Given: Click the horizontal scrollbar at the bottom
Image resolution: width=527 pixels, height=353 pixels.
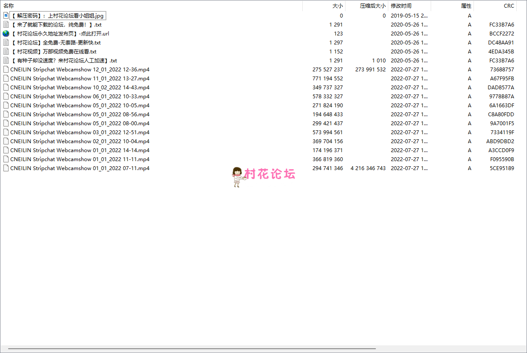Looking at the screenshot, I should 192,349.
